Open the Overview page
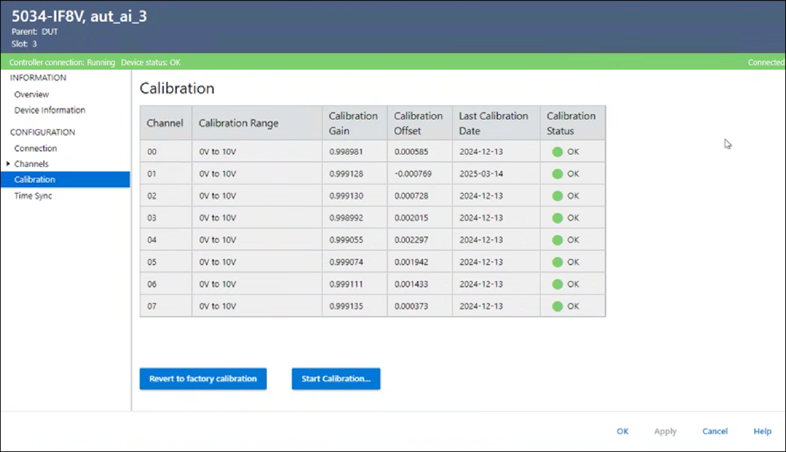Screen dimensions: 786x452 click(32, 94)
